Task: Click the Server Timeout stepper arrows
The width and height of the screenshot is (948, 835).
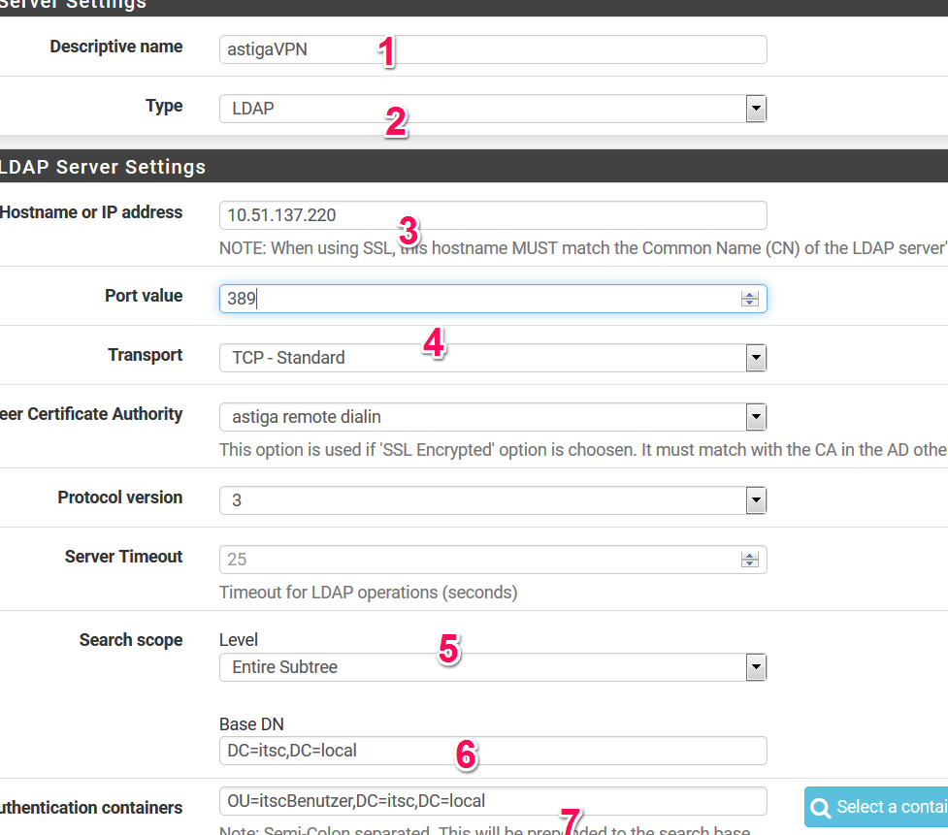Action: (x=750, y=560)
